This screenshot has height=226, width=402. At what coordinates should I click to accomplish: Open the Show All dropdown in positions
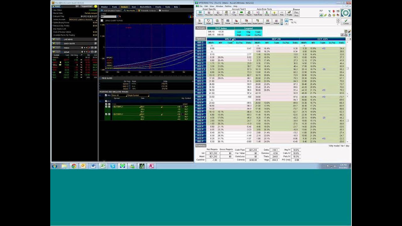coord(119,95)
